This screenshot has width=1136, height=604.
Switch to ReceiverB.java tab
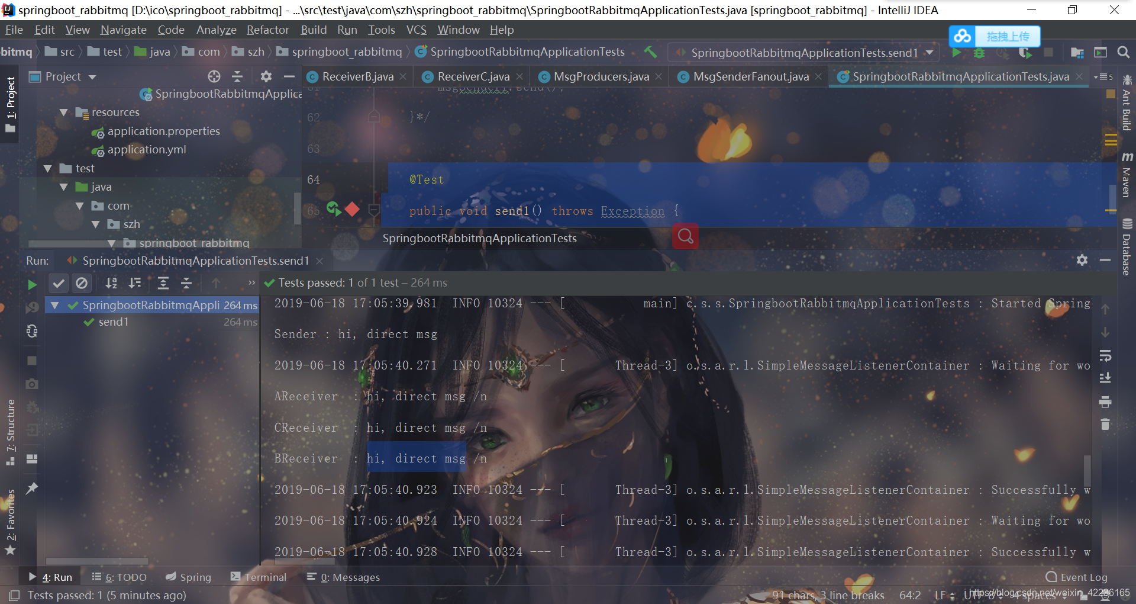coord(357,76)
